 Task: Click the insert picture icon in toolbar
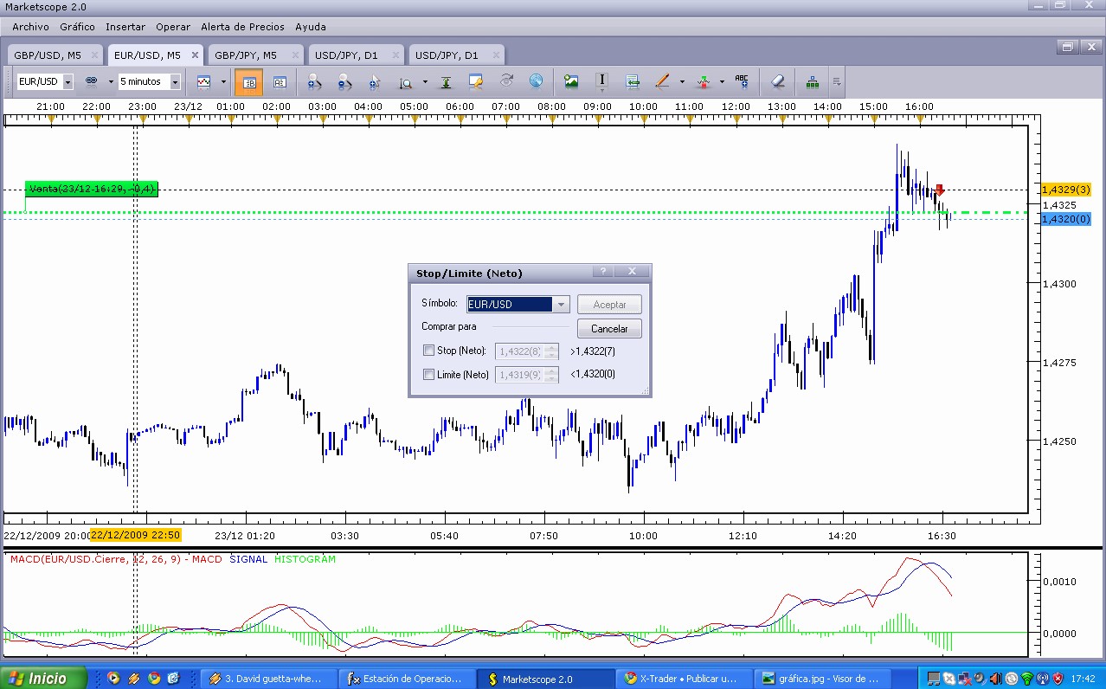tap(571, 81)
